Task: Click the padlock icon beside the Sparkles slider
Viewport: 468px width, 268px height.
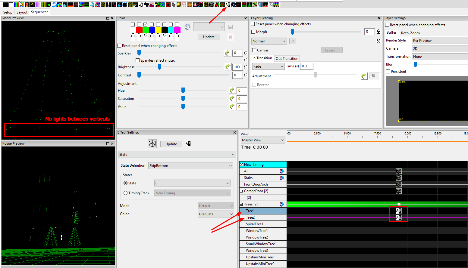Action: tap(246, 53)
